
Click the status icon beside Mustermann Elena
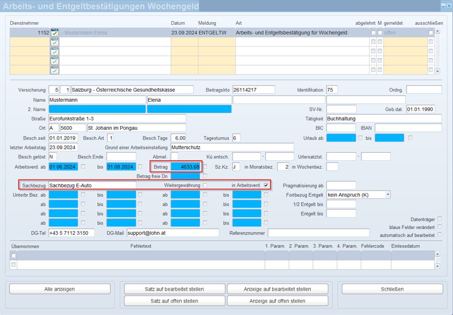click(x=55, y=33)
